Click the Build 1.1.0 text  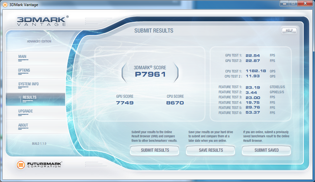coord(39,143)
